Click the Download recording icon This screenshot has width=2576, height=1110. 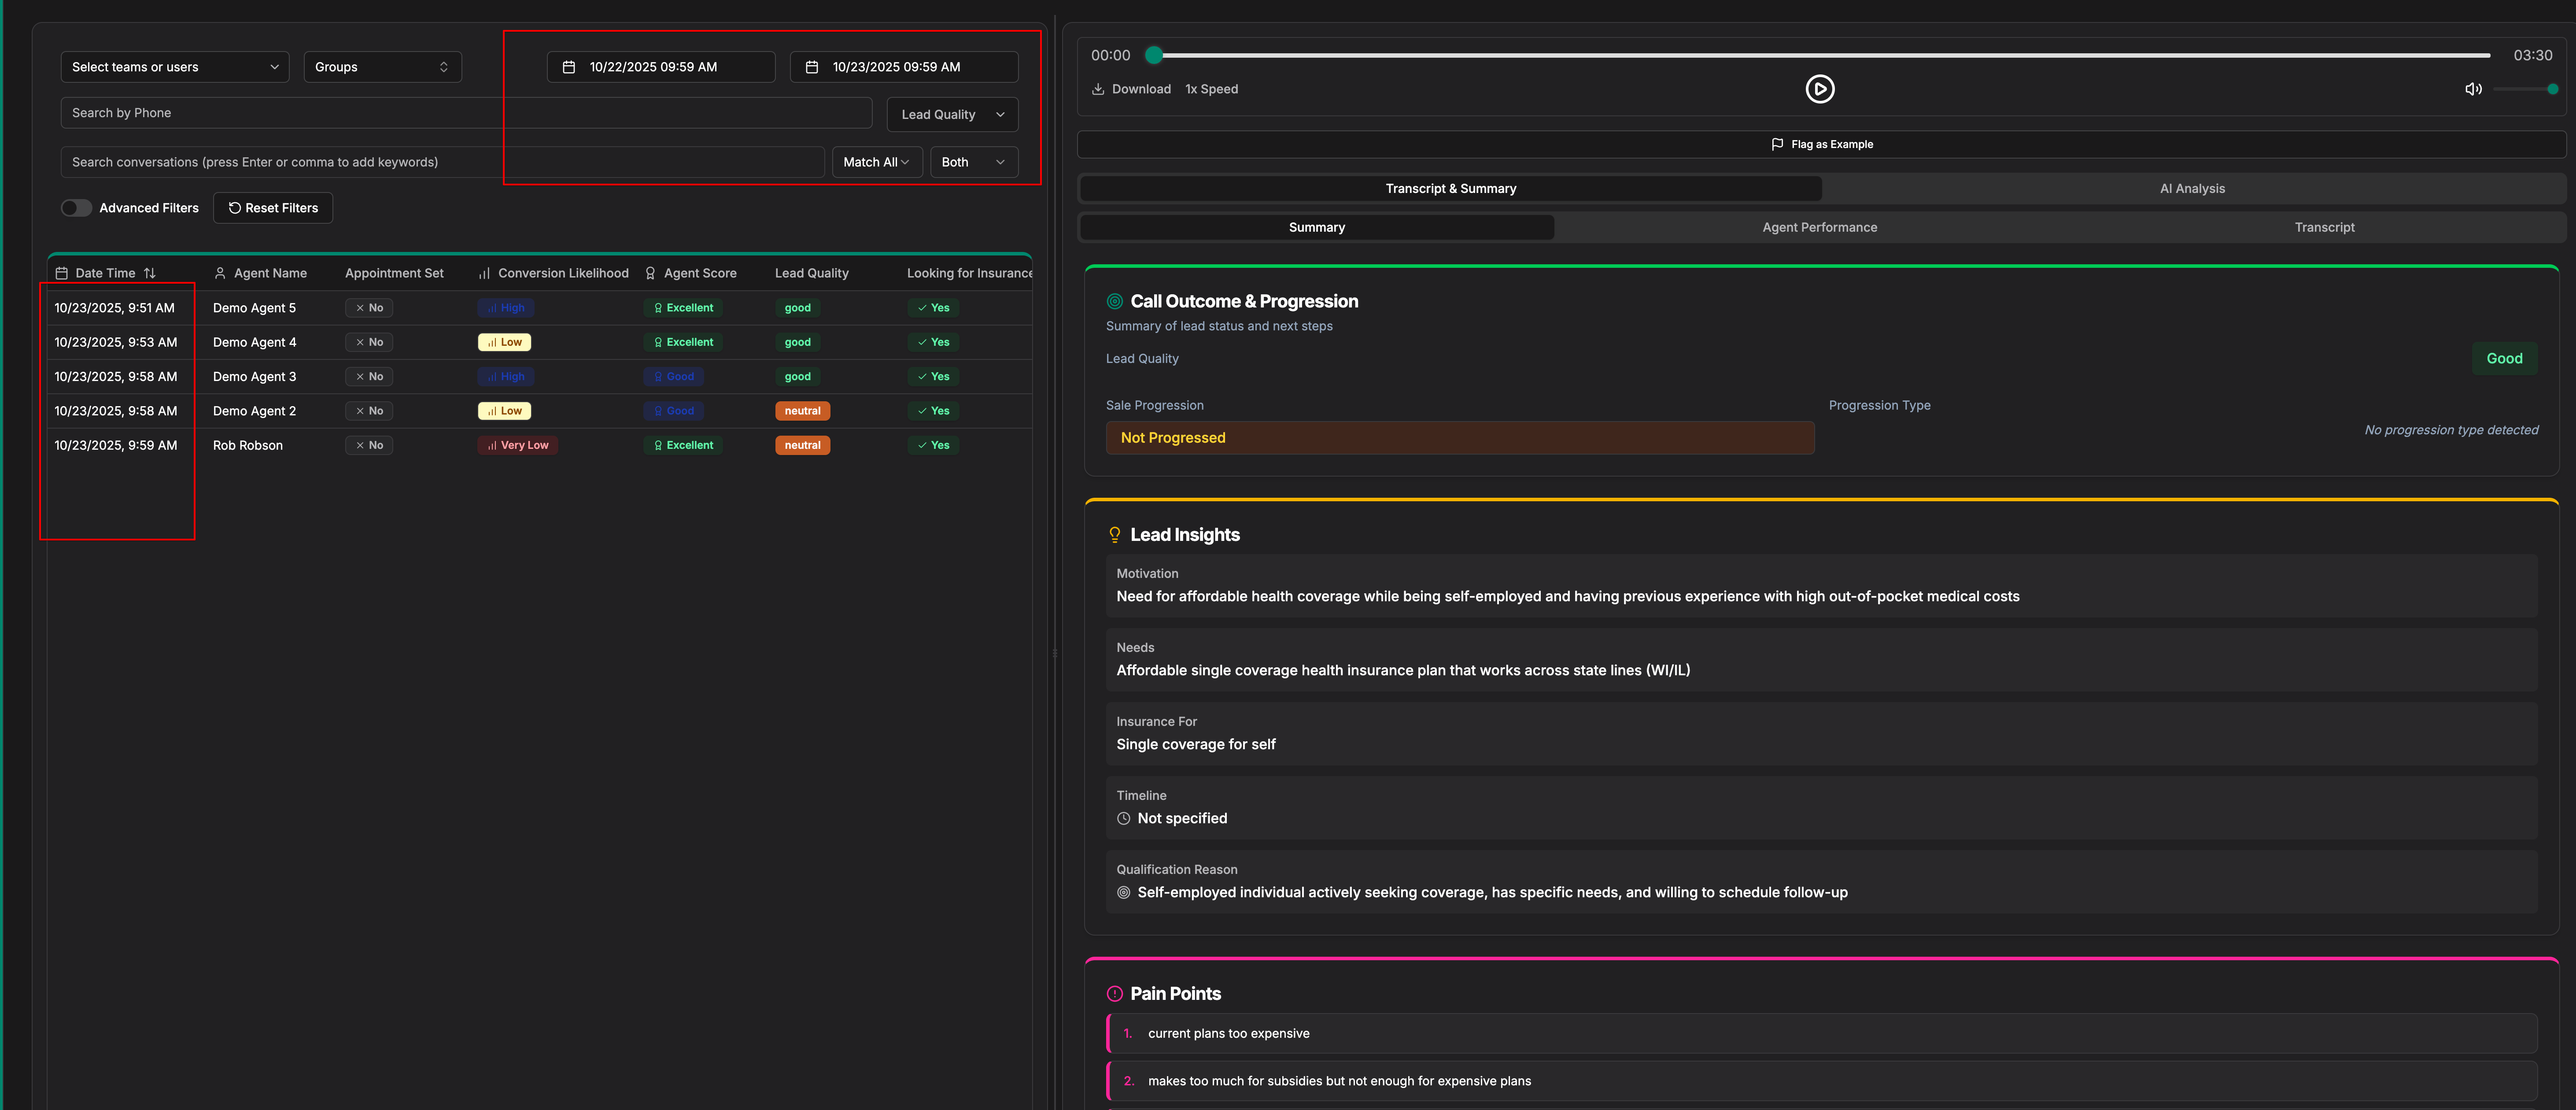click(x=1098, y=89)
